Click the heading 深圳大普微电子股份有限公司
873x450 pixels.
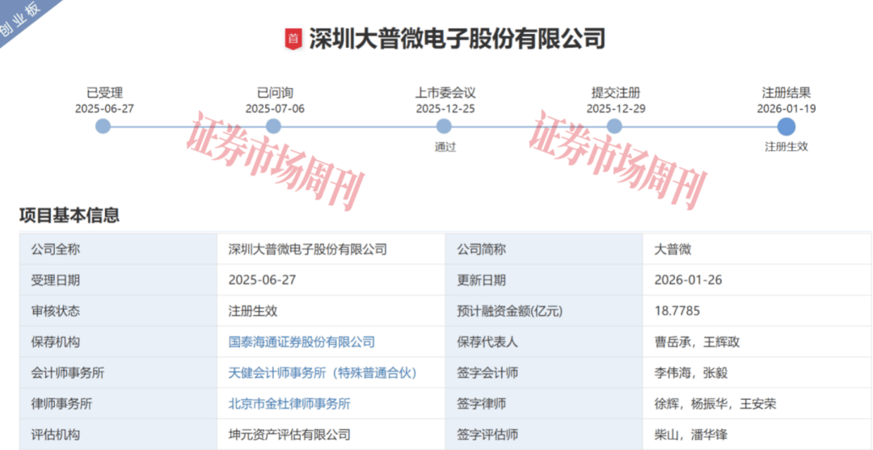(457, 40)
